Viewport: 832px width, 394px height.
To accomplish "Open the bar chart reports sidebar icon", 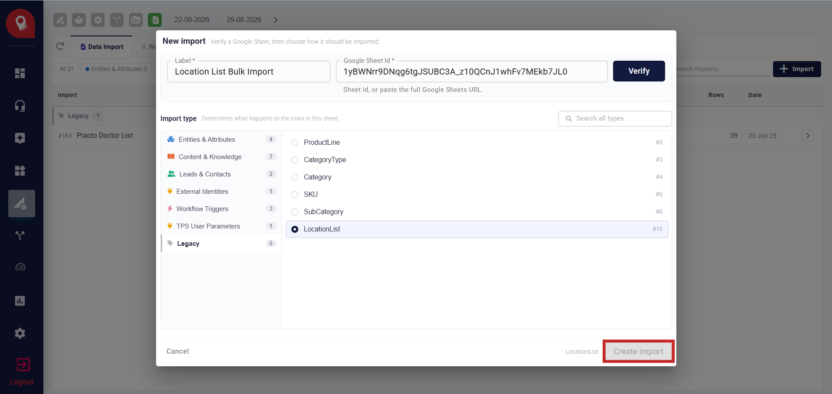I will click(x=20, y=301).
